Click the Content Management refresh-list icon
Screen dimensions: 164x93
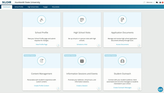point(42,61)
